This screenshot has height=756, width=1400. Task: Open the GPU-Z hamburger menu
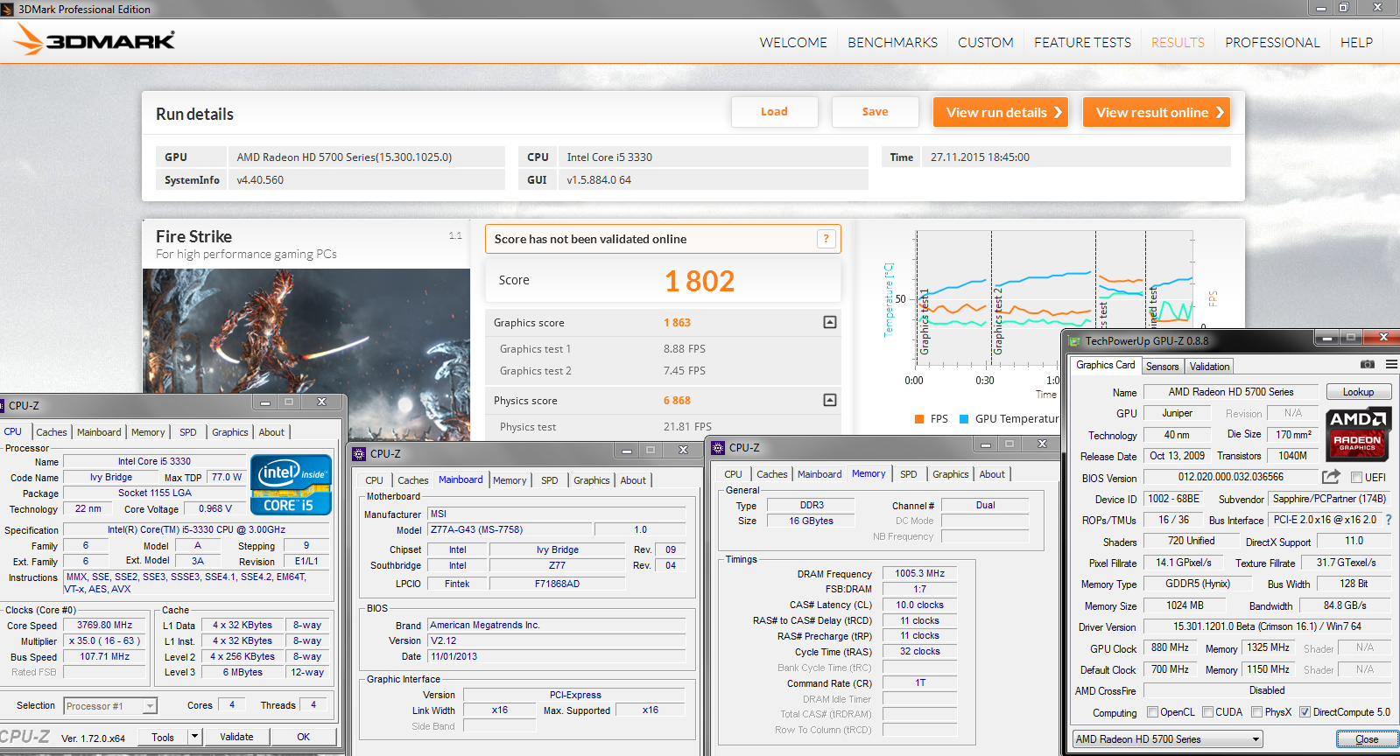click(1391, 364)
